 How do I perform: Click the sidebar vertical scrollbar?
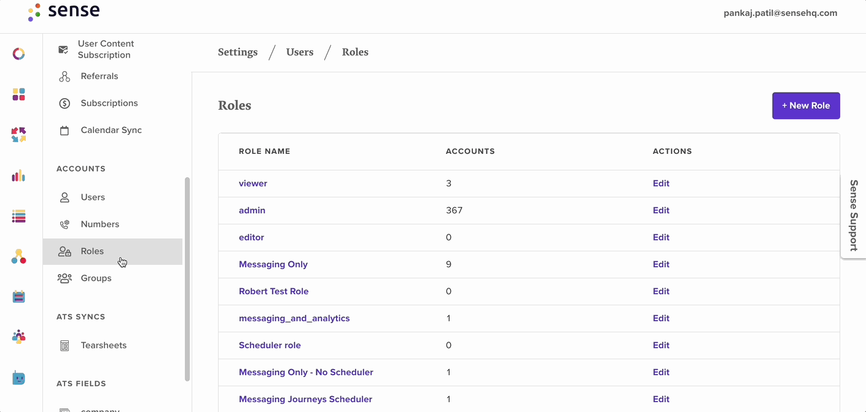187,279
